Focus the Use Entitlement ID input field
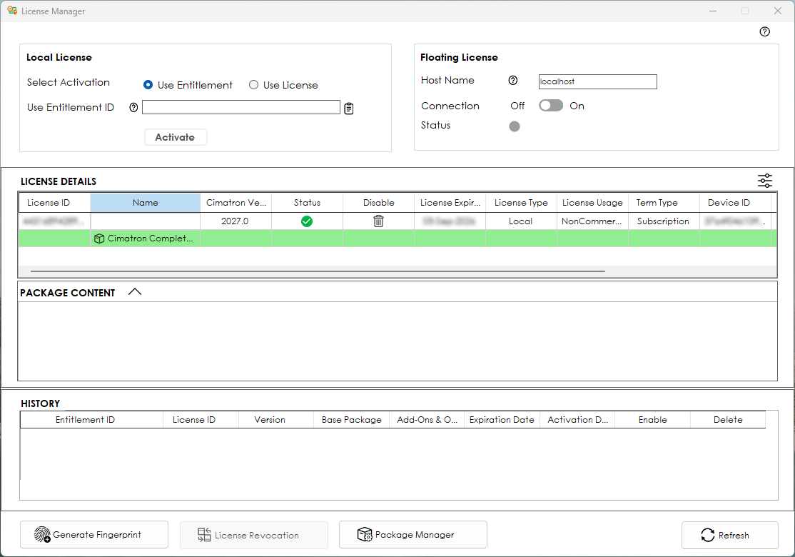Image resolution: width=795 pixels, height=557 pixels. [240, 107]
